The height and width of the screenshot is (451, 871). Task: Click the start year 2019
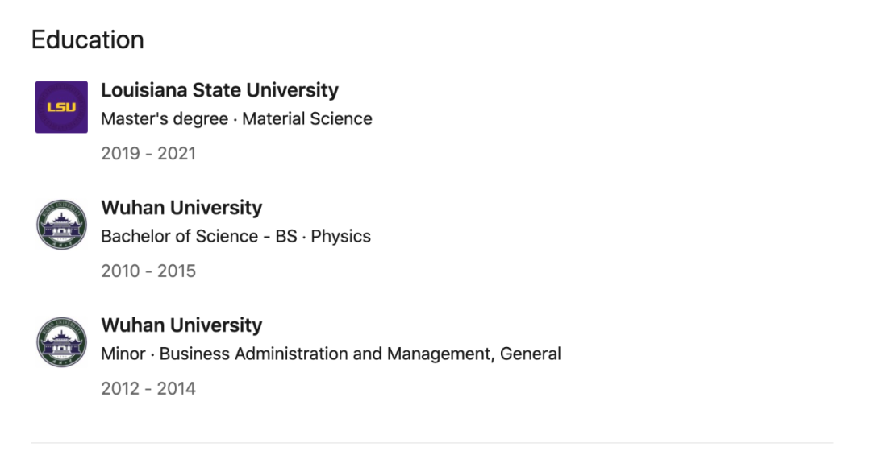(x=121, y=153)
